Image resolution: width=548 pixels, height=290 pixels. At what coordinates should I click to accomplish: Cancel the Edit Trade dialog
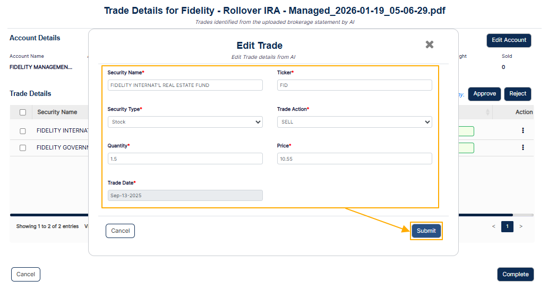[120, 231]
